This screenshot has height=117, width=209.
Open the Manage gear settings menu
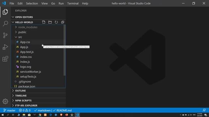click(x=5, y=101)
